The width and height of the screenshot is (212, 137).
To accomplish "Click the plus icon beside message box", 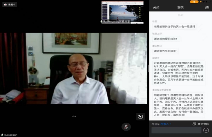I will (x=206, y=130).
